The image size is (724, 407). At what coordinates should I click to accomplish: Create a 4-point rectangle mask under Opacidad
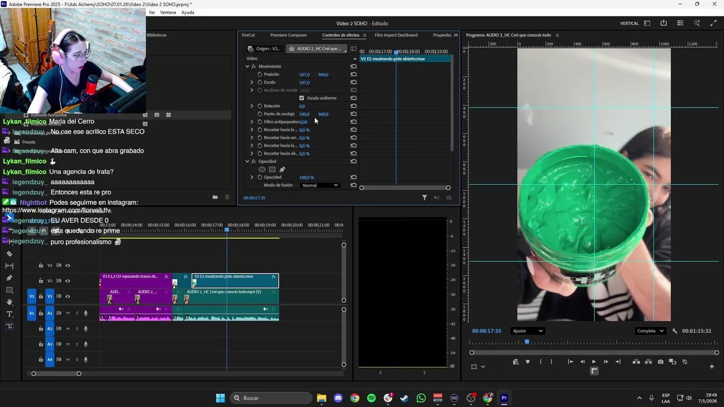point(272,170)
